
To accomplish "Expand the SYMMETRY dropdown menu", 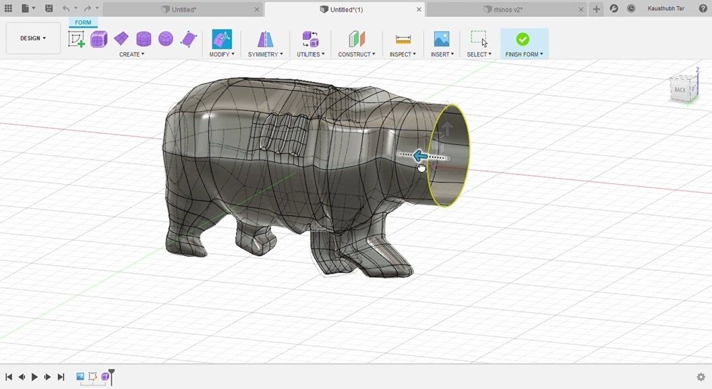I will pos(265,54).
